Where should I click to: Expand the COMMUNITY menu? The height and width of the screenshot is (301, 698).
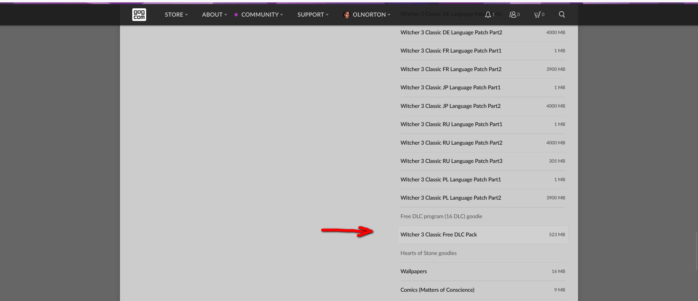(x=262, y=15)
